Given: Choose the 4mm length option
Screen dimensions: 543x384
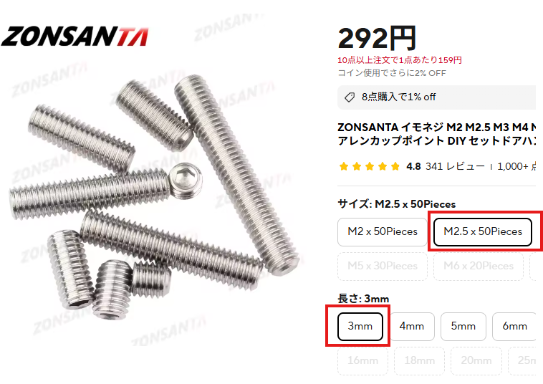Looking at the screenshot, I should click(412, 326).
